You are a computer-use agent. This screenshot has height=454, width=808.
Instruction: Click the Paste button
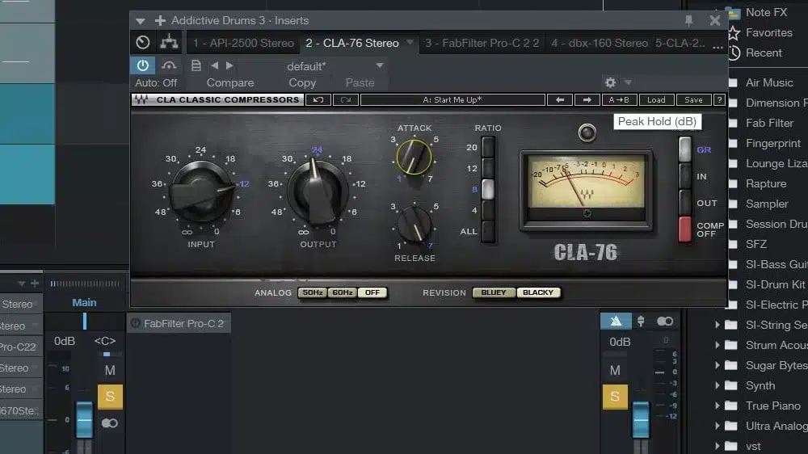[x=360, y=82]
